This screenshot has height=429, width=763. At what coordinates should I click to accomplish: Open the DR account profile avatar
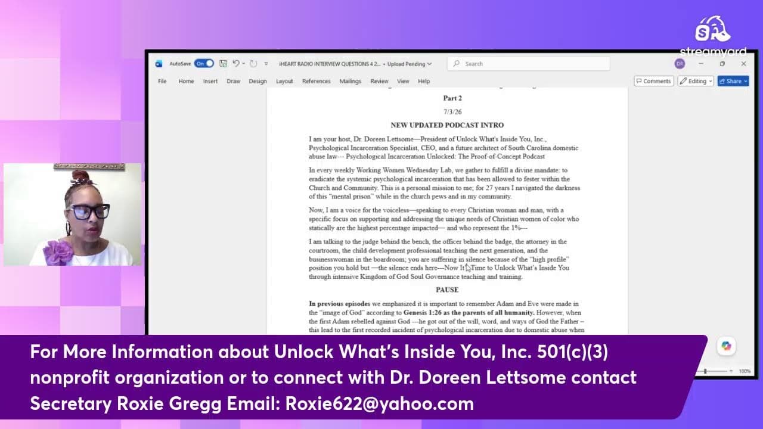point(680,64)
